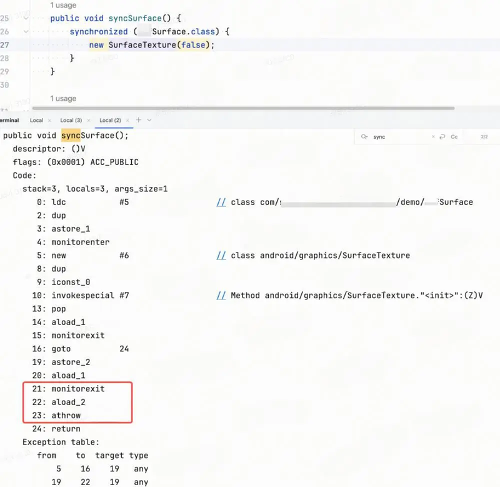500x487 pixels.
Task: Close the Local terminal tab
Action: click(49, 120)
